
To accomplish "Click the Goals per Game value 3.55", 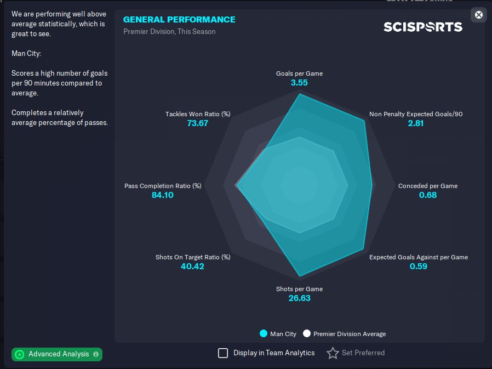I will pos(299,83).
